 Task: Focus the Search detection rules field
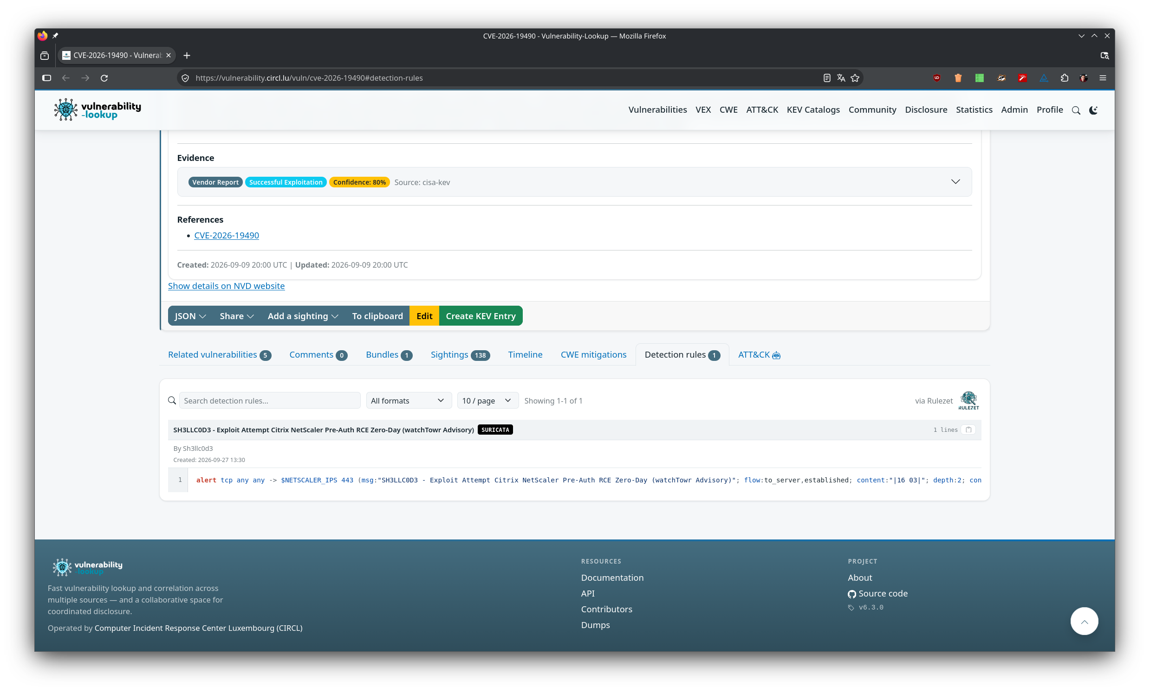coord(270,401)
